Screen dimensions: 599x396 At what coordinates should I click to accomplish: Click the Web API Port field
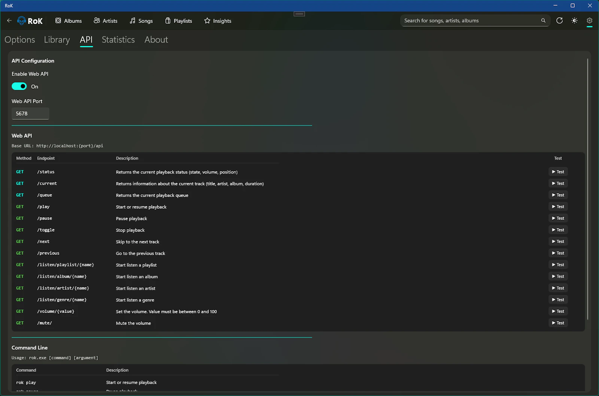(30, 114)
